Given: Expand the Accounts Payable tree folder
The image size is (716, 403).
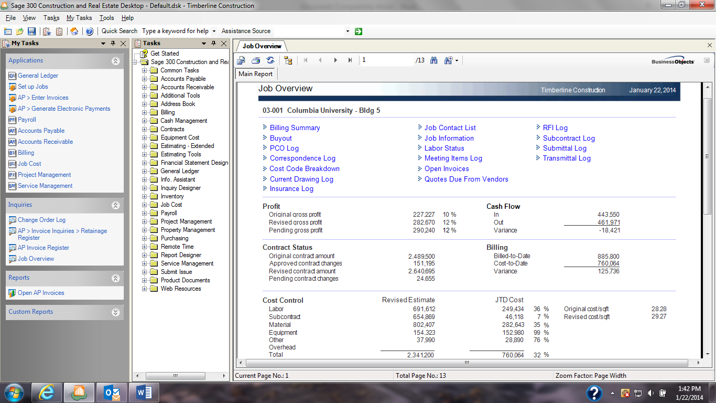Looking at the screenshot, I should (x=145, y=79).
